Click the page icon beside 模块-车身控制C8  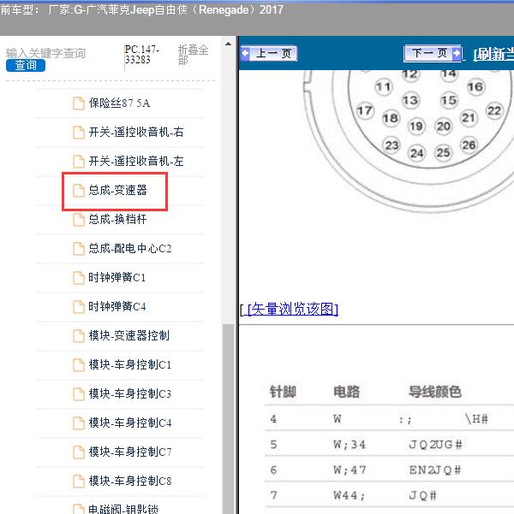[x=78, y=481]
